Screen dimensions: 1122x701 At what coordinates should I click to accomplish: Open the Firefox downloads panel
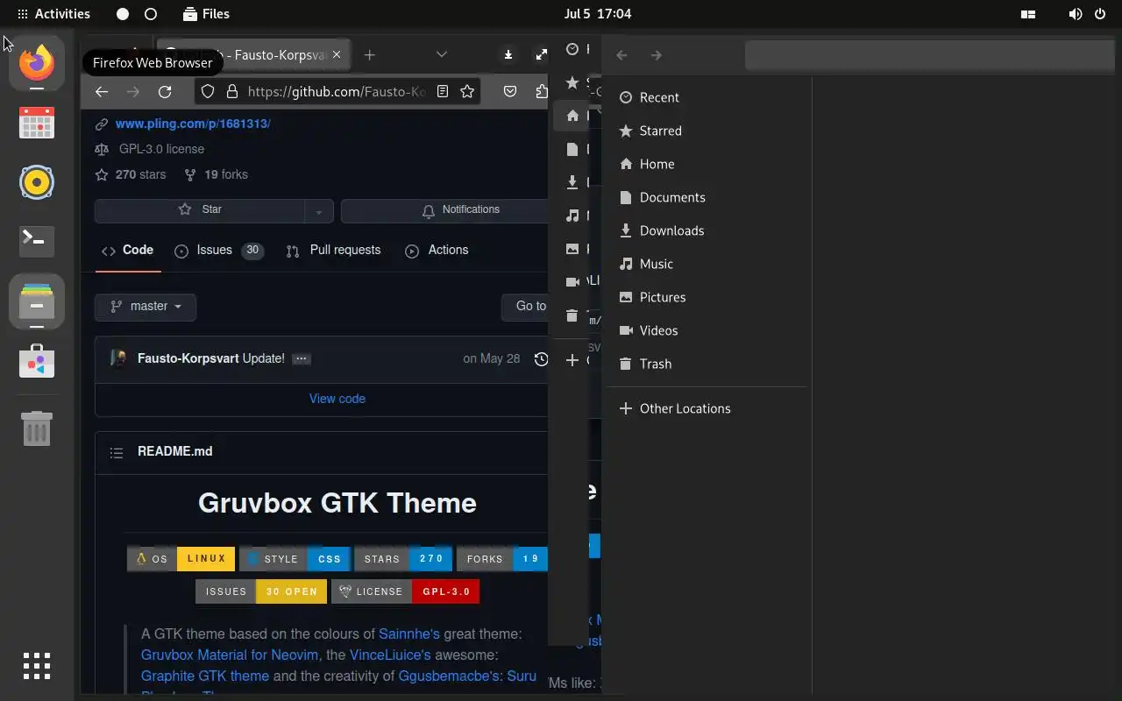pyautogui.click(x=508, y=54)
